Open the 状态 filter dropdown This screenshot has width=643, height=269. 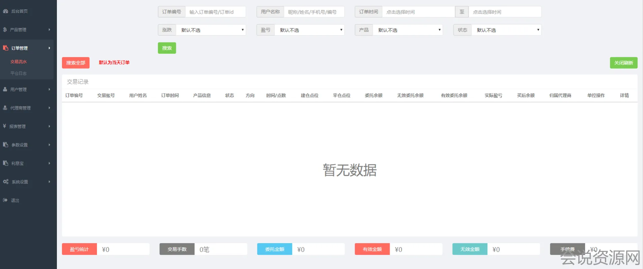coord(506,30)
